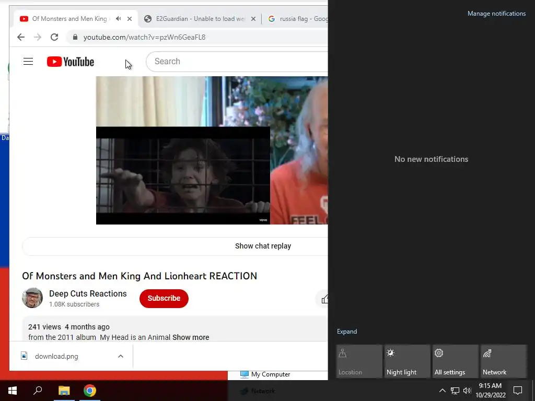Image resolution: width=535 pixels, height=401 pixels.
Task: Click the "241 views 4 months ago" text
Action: pyautogui.click(x=69, y=327)
